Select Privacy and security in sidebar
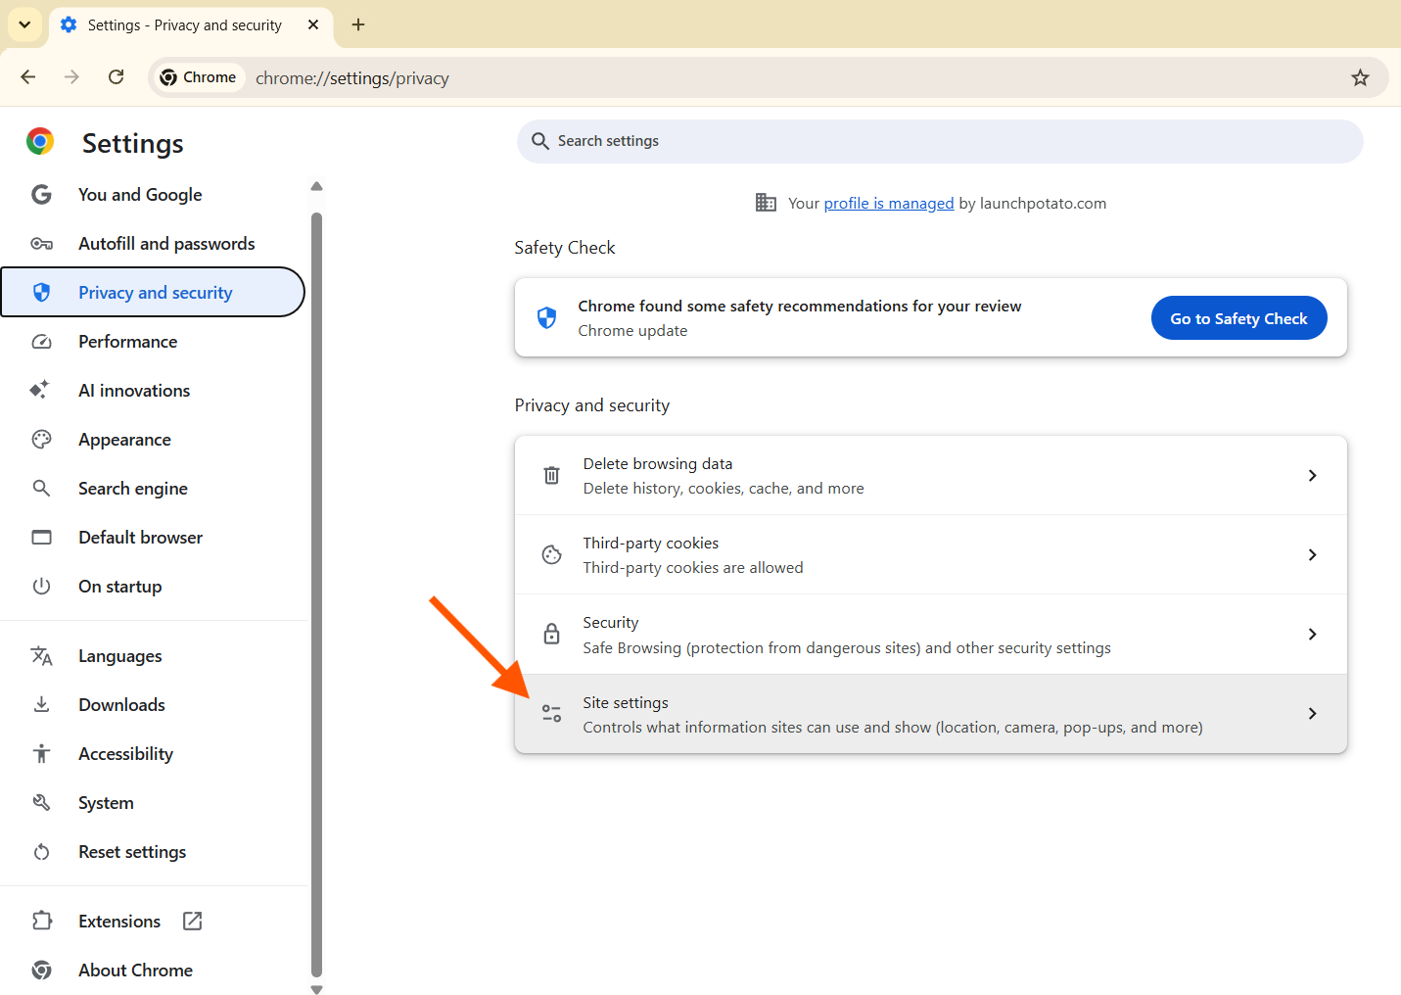The width and height of the screenshot is (1401, 995). tap(154, 293)
